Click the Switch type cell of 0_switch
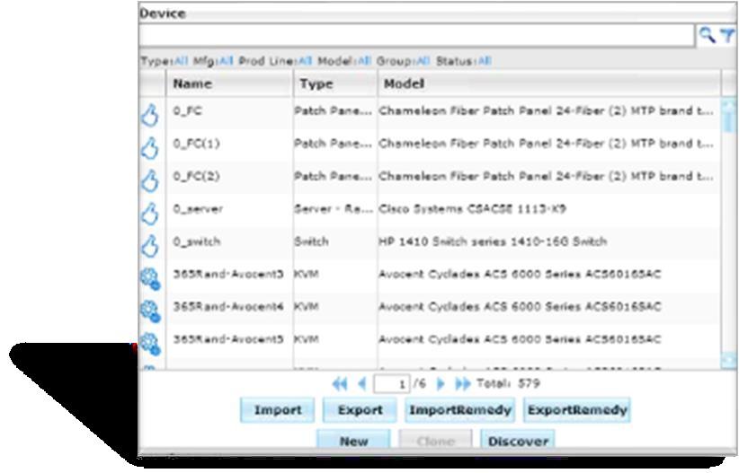This screenshot has height=473, width=739. click(x=312, y=241)
